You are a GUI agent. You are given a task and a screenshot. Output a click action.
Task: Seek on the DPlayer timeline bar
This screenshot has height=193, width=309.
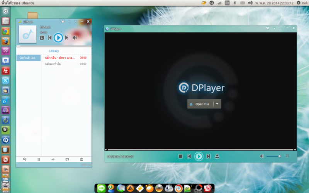tap(200, 150)
